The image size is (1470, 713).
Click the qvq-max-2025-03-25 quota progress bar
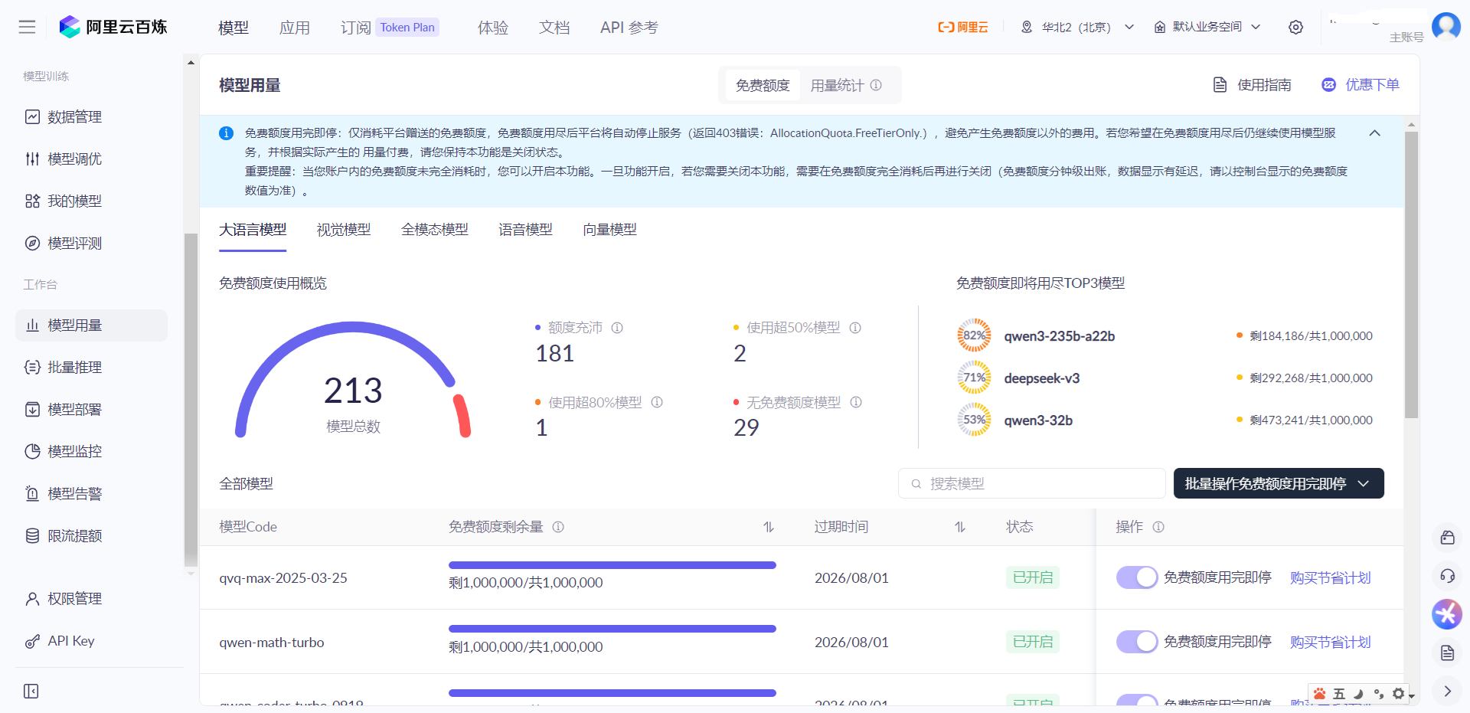612,565
